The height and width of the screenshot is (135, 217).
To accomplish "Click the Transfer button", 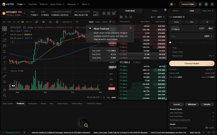I will click(207, 104).
